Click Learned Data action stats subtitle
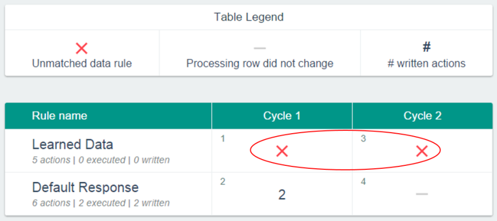The image size is (497, 221). pyautogui.click(x=101, y=160)
